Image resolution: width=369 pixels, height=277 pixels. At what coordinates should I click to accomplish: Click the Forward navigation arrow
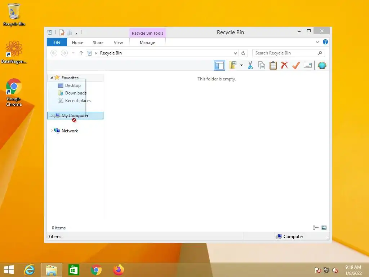(64, 53)
